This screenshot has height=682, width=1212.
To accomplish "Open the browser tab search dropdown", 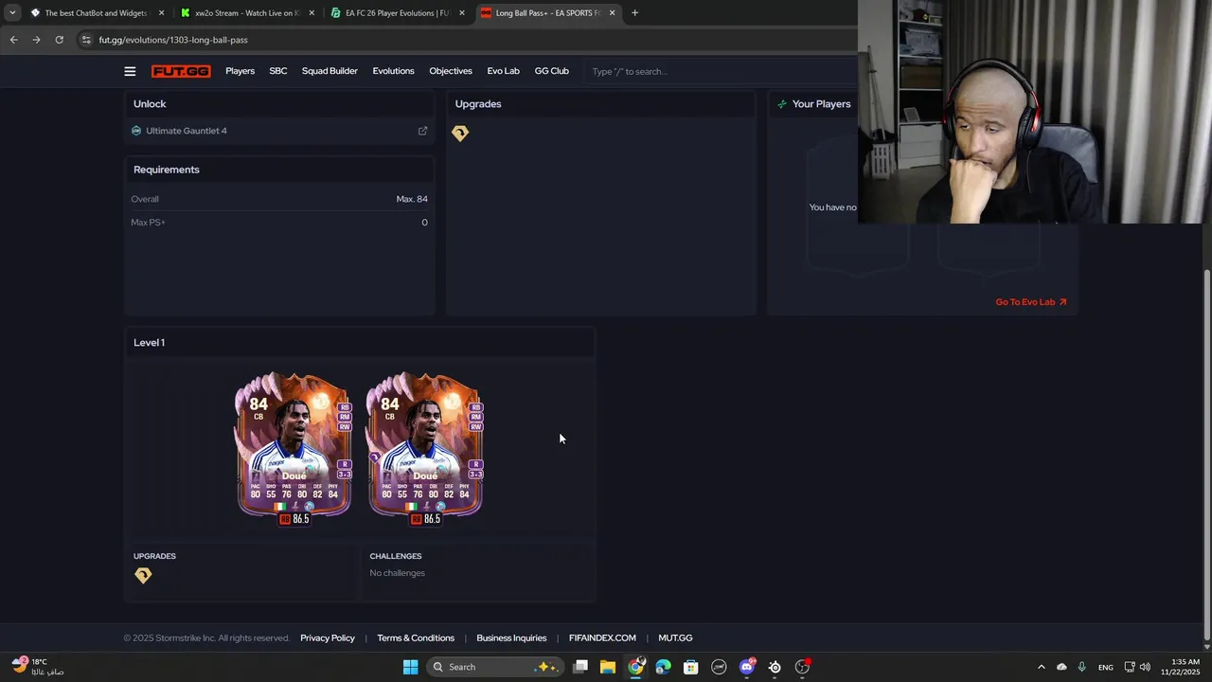I will point(12,13).
